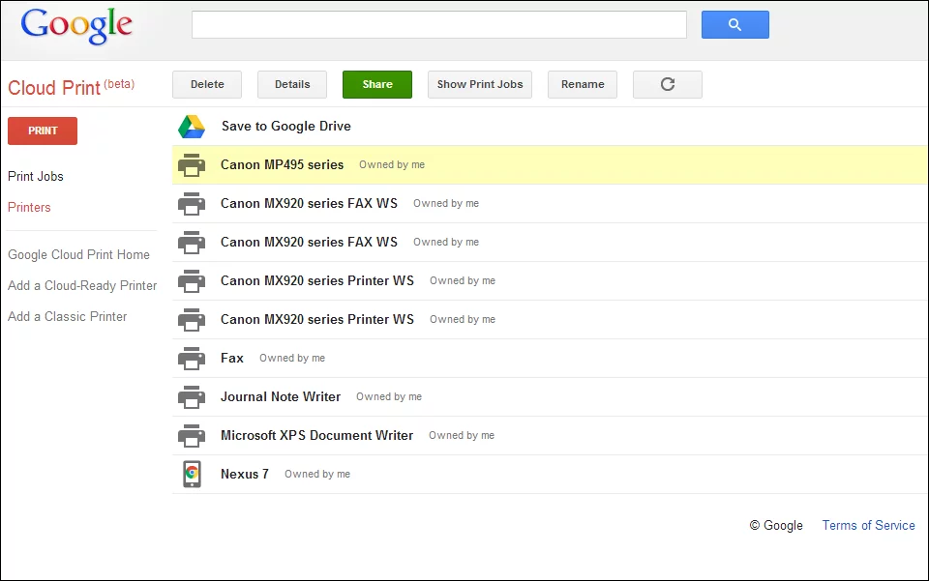
Task: Click the Nexus 7 phone icon
Action: 192,474
